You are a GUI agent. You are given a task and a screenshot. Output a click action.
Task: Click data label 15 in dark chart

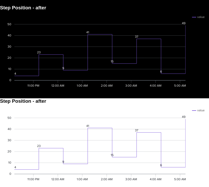coord(112,61)
